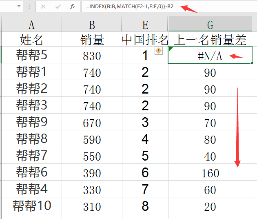
Task: Open the Insert Function fx dialog
Action: point(72,7)
